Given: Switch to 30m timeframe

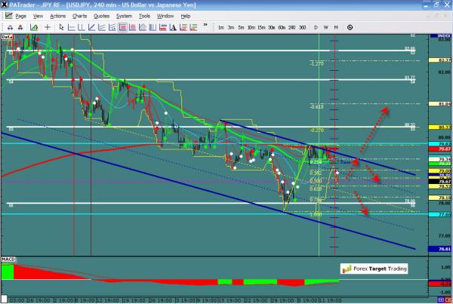Looking at the screenshot, I should (271, 27).
